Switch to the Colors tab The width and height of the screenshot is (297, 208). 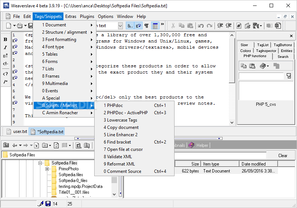pos(245,51)
